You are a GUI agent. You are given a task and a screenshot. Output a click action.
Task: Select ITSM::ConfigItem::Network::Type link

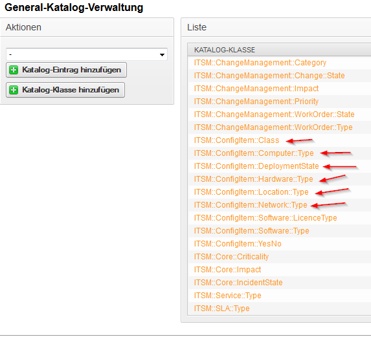[x=251, y=205]
